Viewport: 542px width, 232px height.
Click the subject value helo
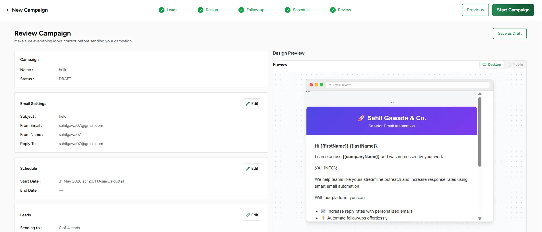tap(63, 117)
